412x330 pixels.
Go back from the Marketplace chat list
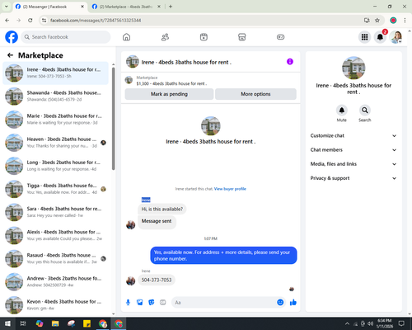(x=10, y=55)
